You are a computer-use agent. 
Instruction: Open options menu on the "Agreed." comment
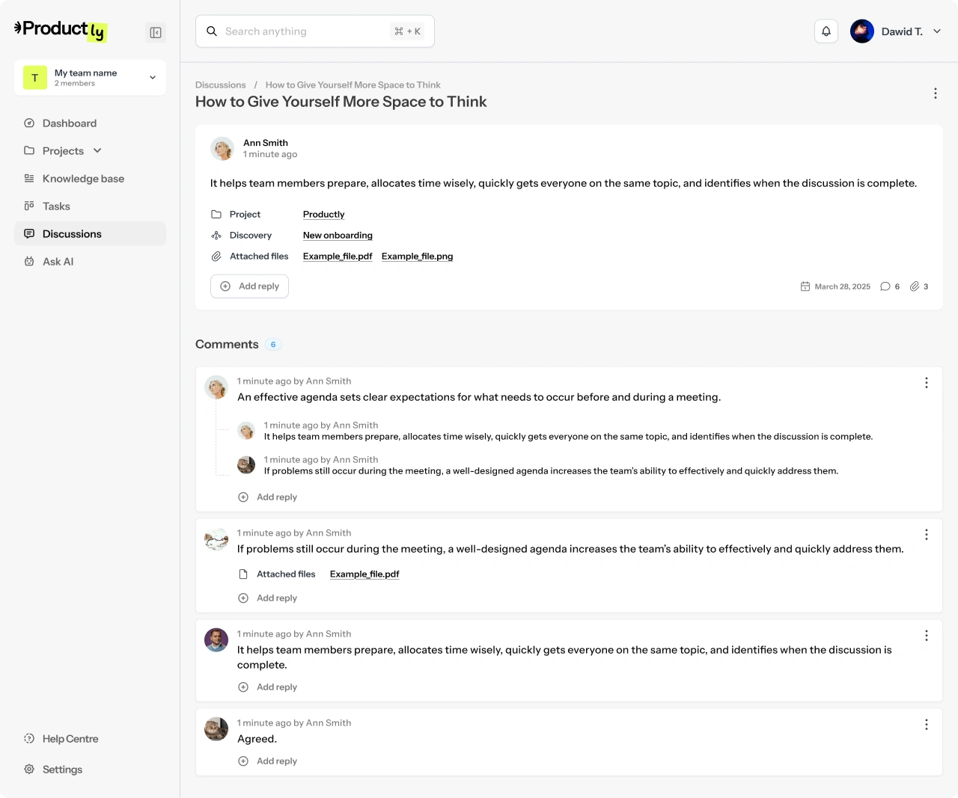pyautogui.click(x=927, y=725)
